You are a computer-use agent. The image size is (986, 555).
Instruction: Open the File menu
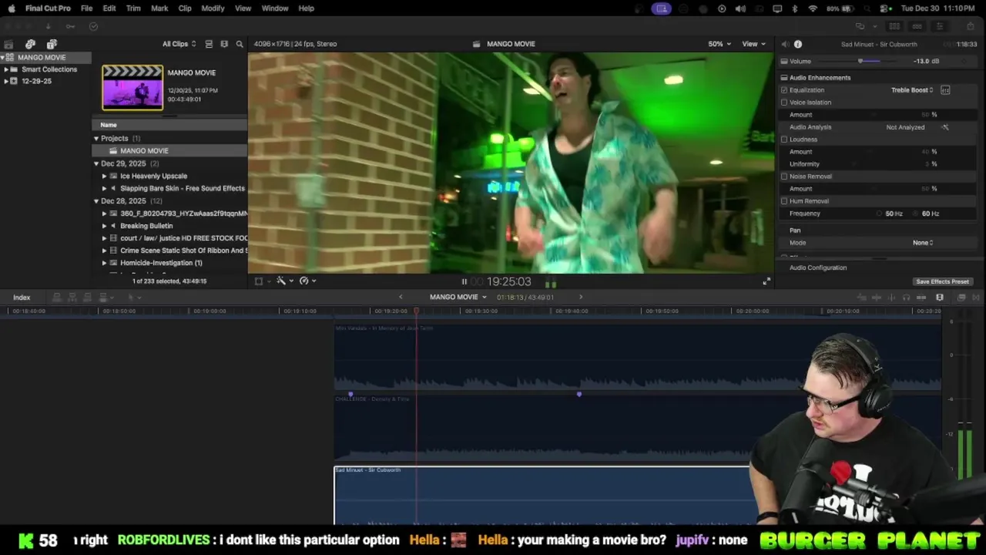click(x=86, y=8)
